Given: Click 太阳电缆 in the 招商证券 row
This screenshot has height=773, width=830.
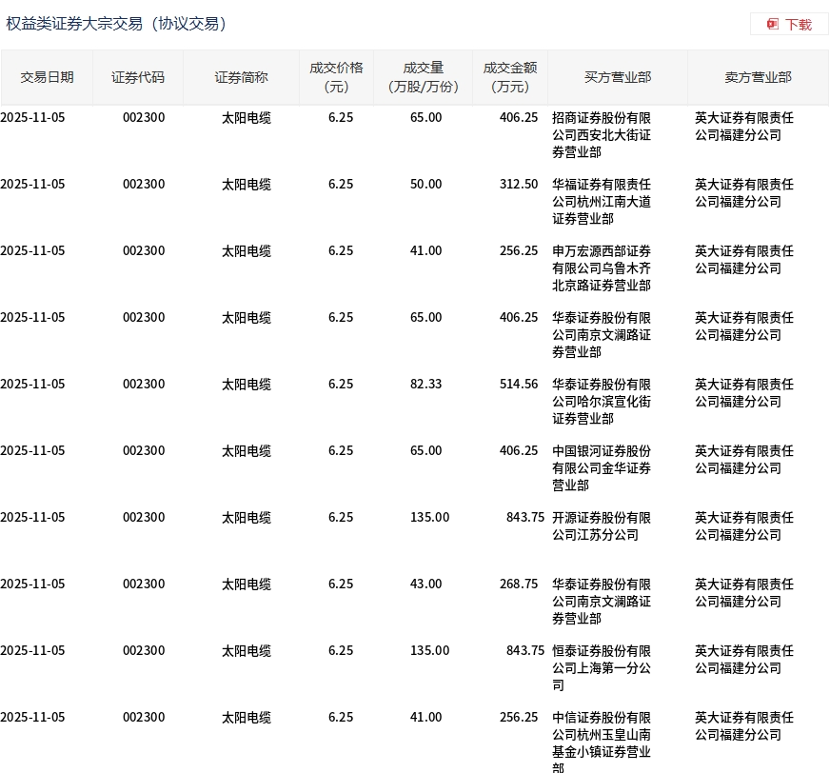Looking at the screenshot, I should click(247, 117).
